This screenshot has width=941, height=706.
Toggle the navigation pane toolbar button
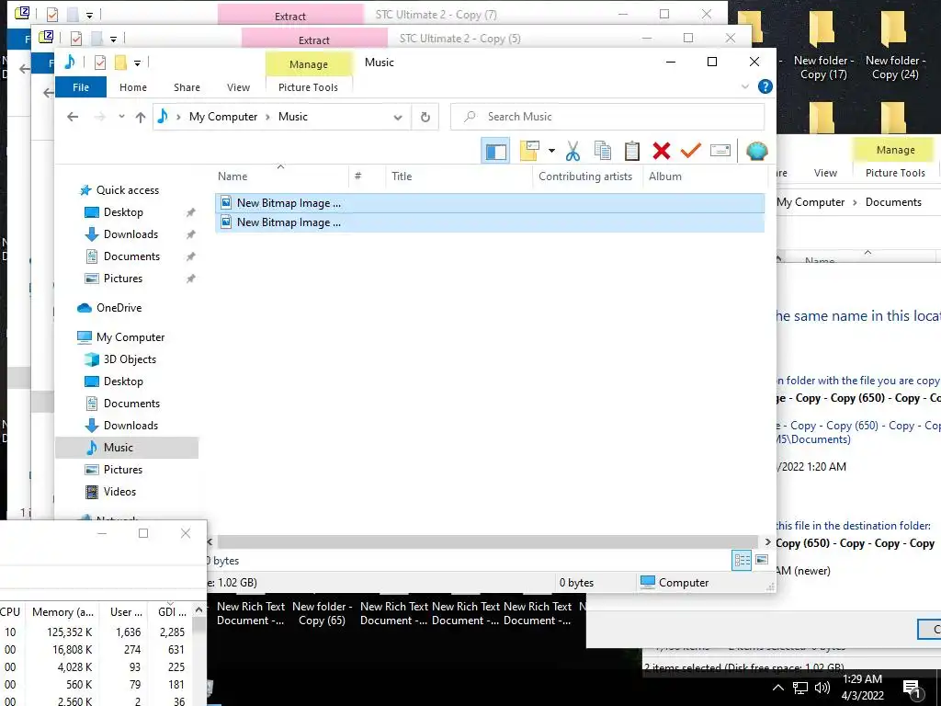(x=495, y=151)
